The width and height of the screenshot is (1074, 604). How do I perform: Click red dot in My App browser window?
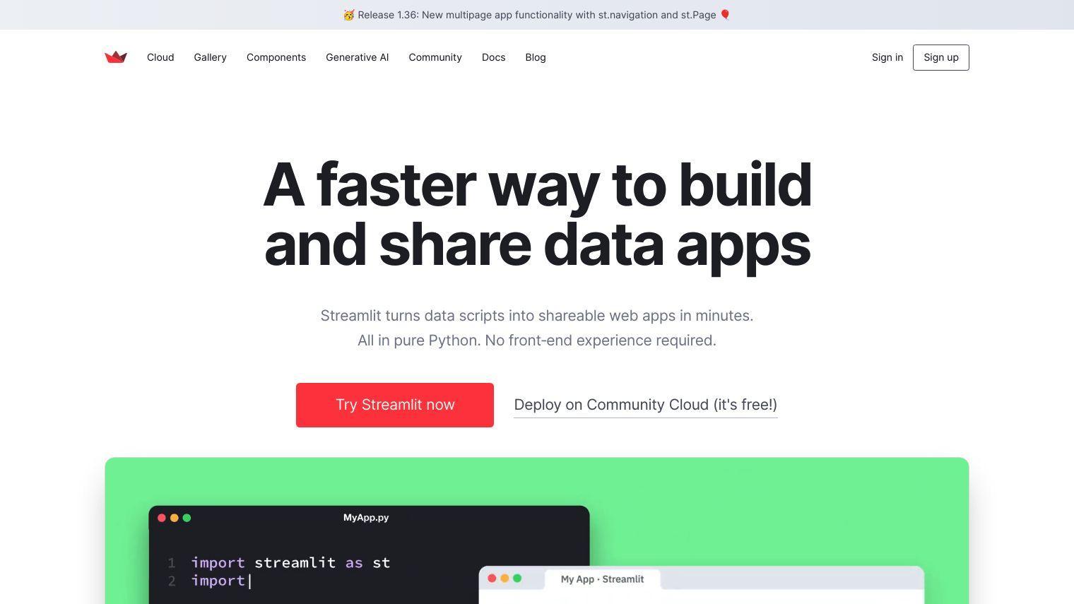[x=492, y=578]
